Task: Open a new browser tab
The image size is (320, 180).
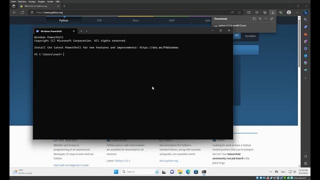Action: point(64,6)
